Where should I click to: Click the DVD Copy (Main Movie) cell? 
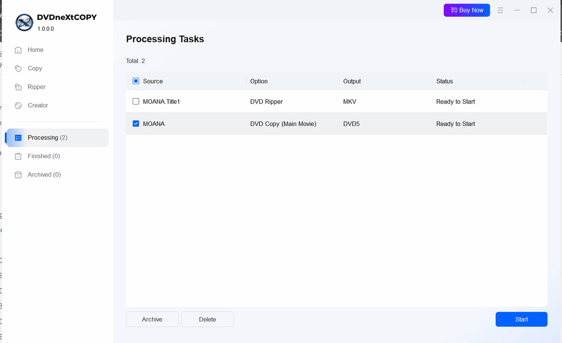click(283, 124)
